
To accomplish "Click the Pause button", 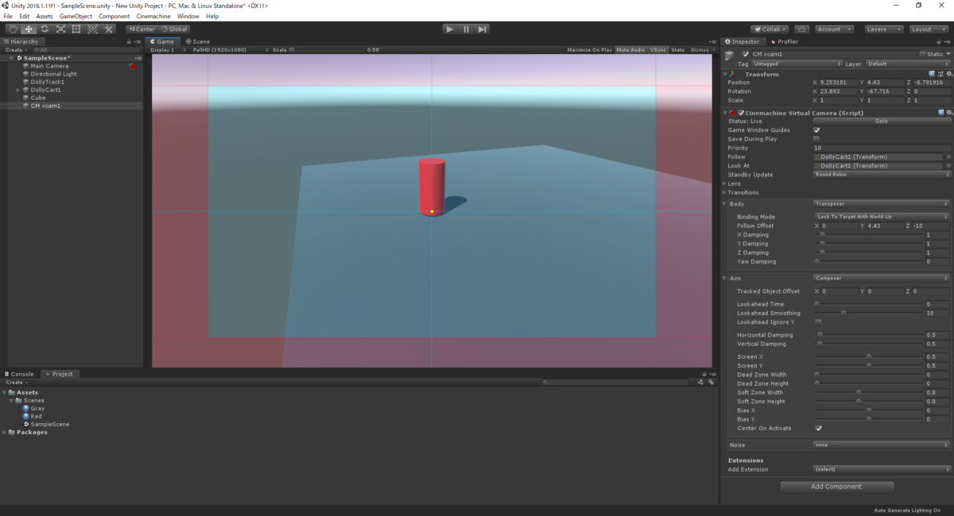I will (466, 29).
